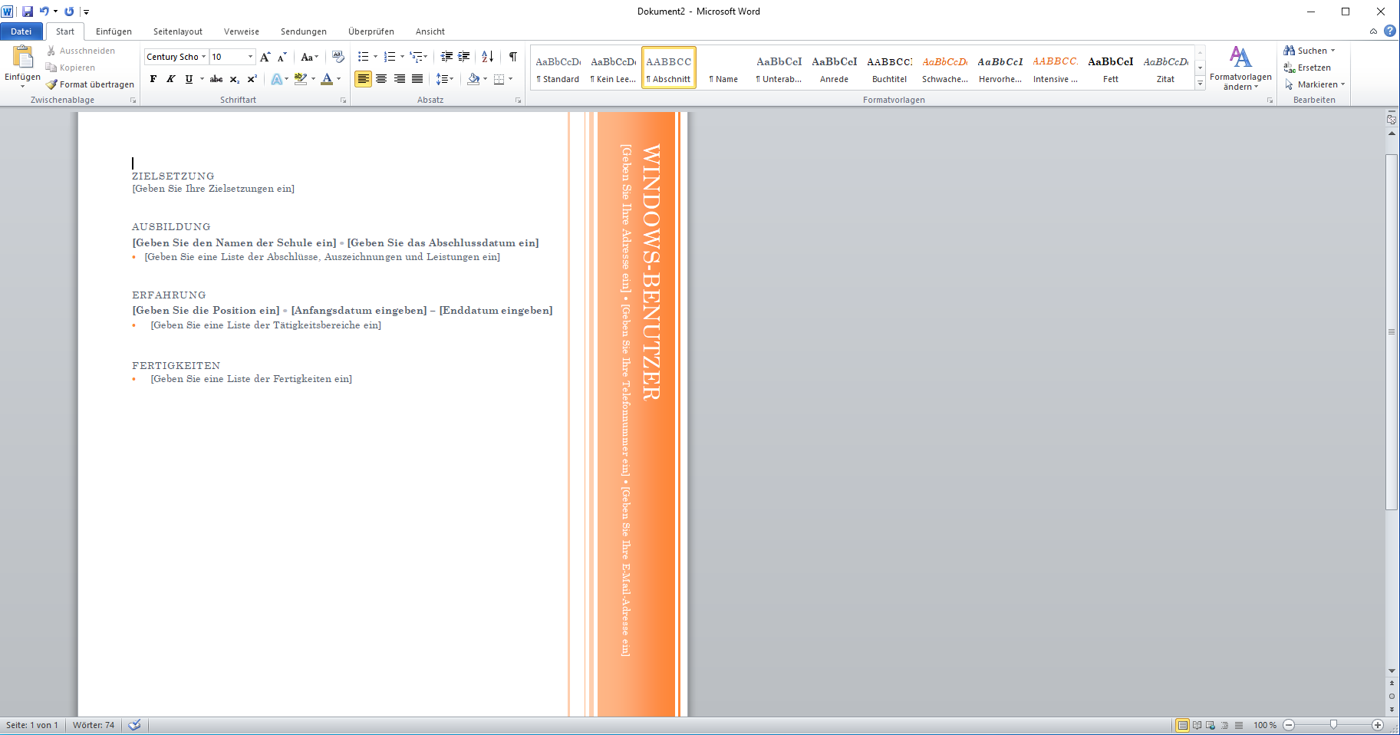Increase indent with the Absatz indent icon
The width and height of the screenshot is (1400, 735).
point(464,57)
